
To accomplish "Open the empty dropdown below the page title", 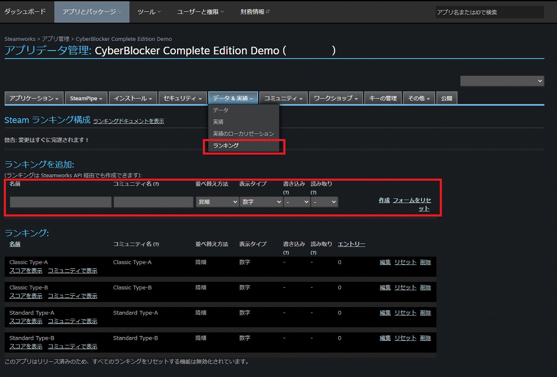I will pos(502,81).
